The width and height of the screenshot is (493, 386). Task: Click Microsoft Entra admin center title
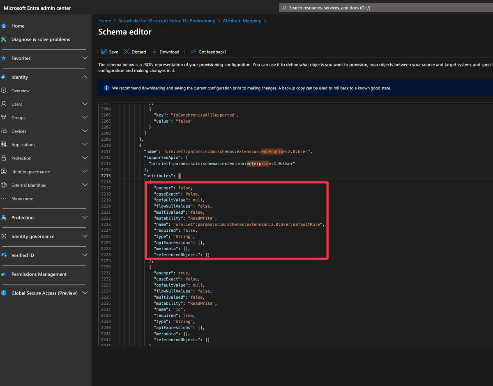coord(37,8)
